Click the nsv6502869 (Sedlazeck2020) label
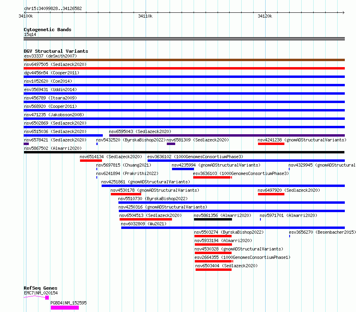The width and height of the screenshot is (356, 312). tap(55, 123)
